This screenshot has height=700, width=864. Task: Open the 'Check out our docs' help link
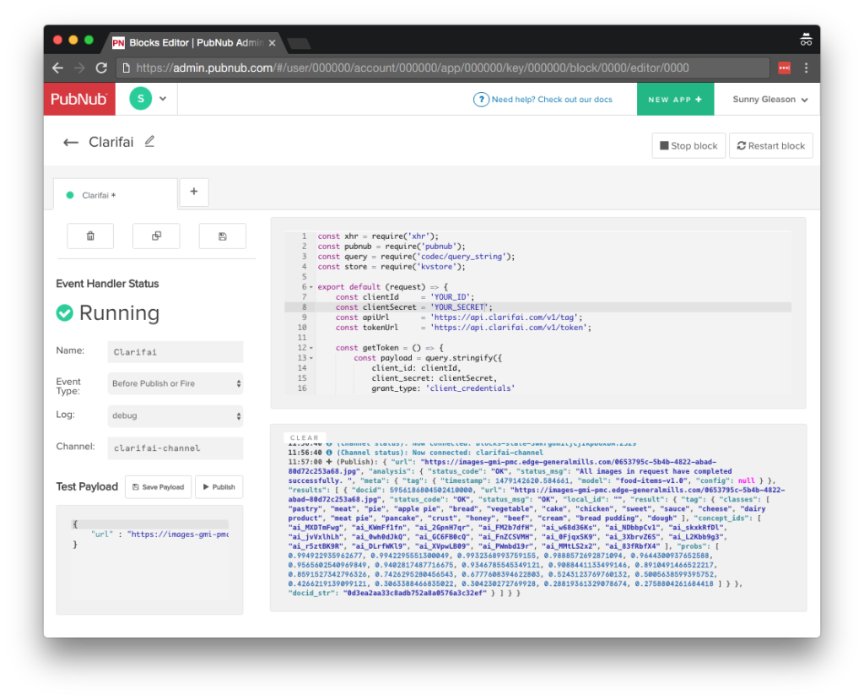click(551, 100)
